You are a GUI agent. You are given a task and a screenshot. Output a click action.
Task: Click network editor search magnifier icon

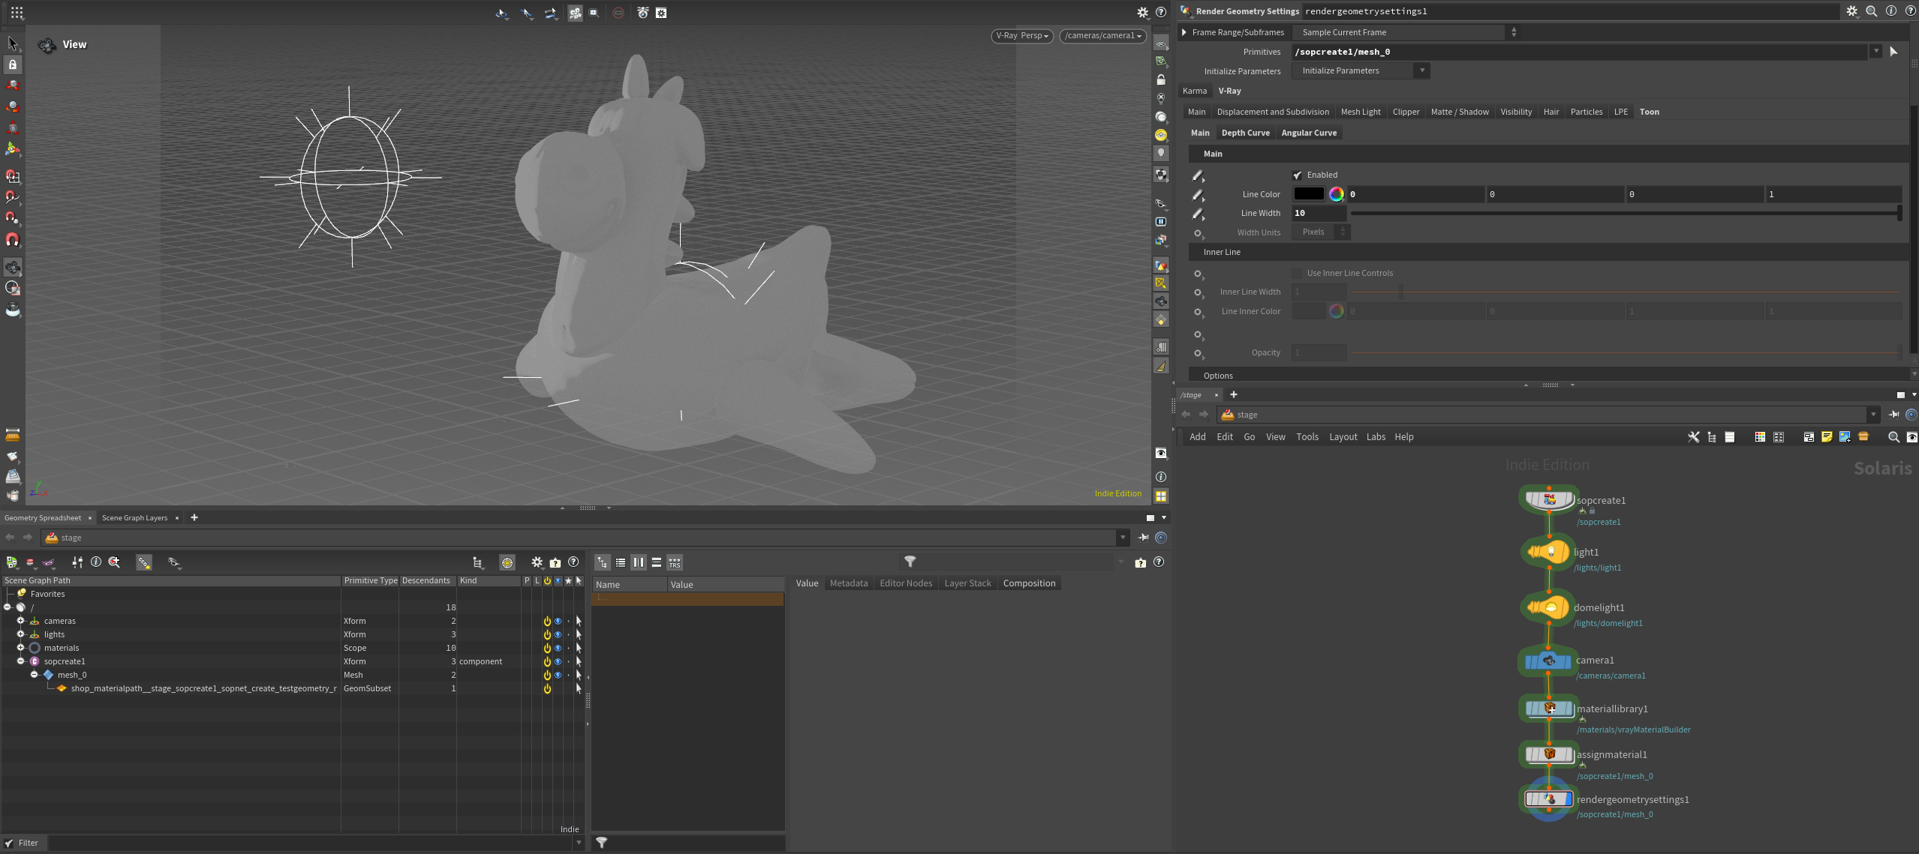click(x=1893, y=437)
